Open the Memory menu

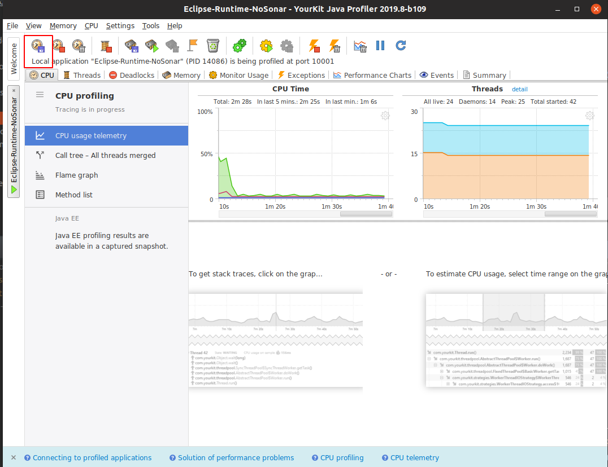coord(63,25)
